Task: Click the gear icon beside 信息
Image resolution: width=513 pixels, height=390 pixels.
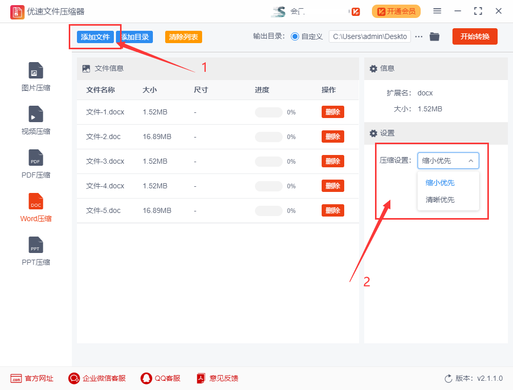Action: (x=373, y=68)
